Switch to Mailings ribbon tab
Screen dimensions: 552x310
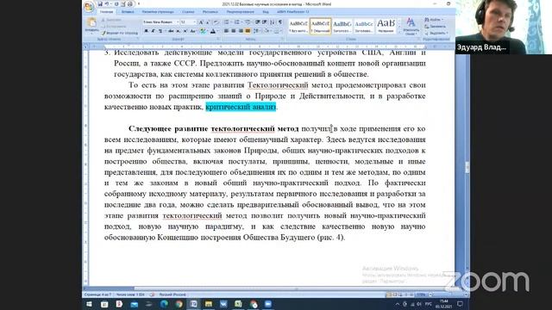(x=210, y=12)
